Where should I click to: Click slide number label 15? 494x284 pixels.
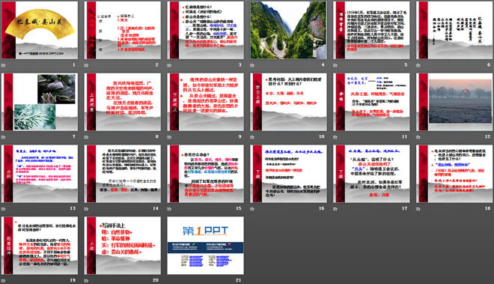tap(239, 208)
